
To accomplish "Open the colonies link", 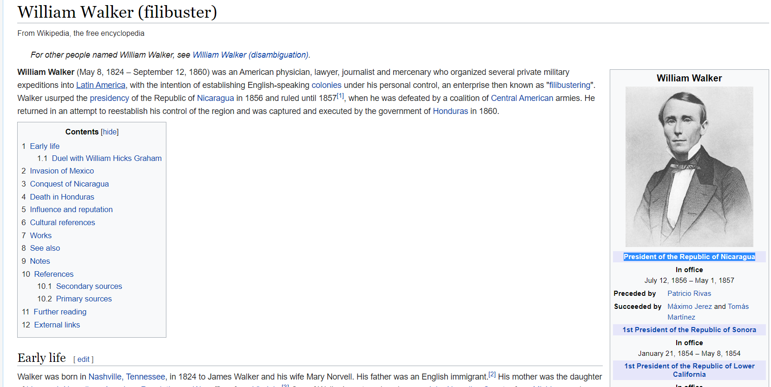I will 326,85.
